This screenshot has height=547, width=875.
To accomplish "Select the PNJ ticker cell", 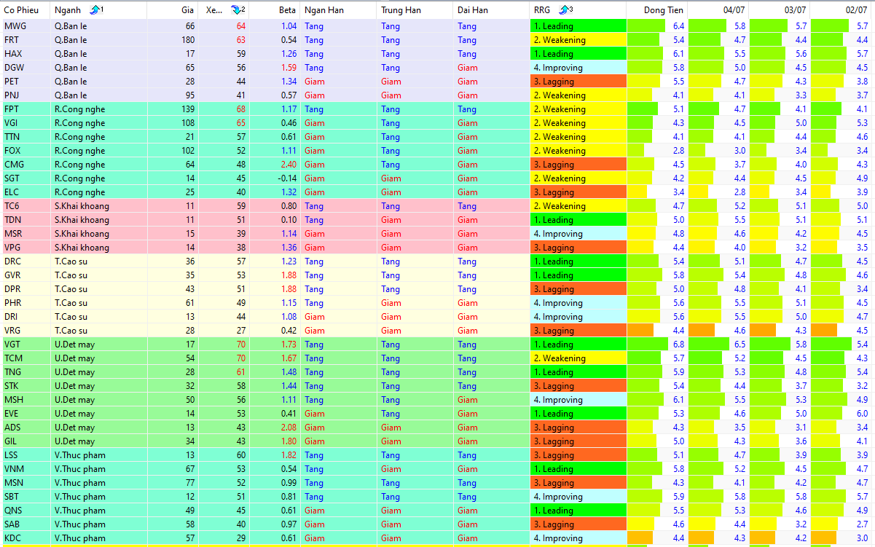I will [x=25, y=95].
